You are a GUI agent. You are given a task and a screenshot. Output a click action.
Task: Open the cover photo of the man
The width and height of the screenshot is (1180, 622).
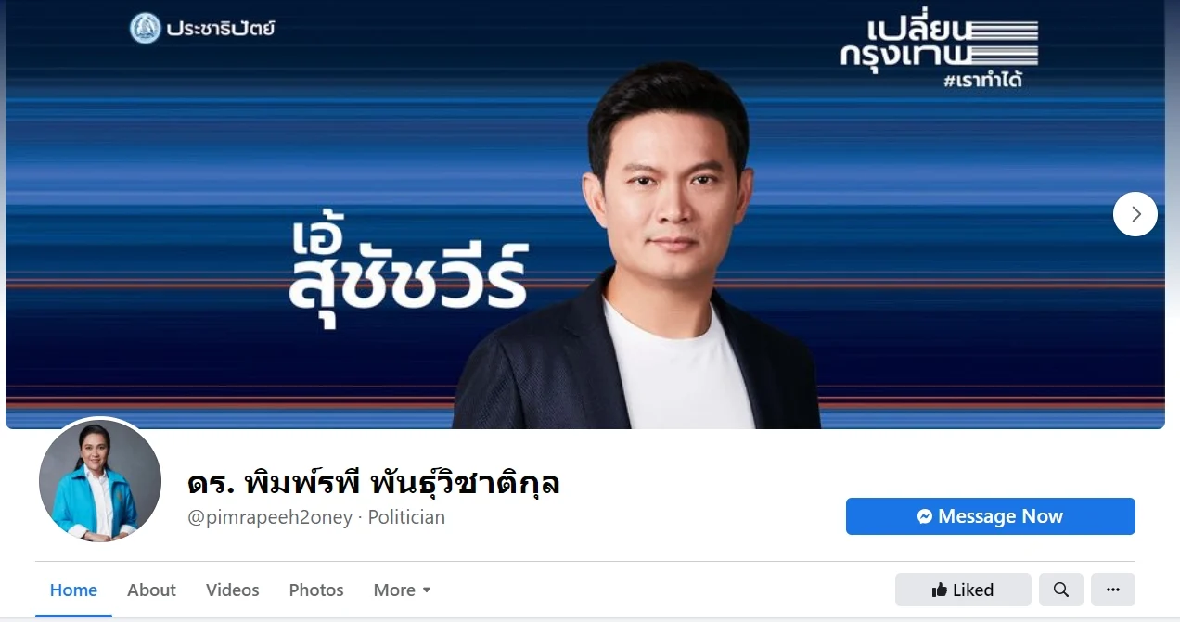coord(585,214)
